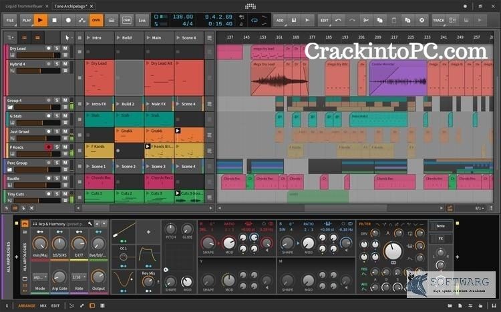Open the PLAY menu

point(27,20)
